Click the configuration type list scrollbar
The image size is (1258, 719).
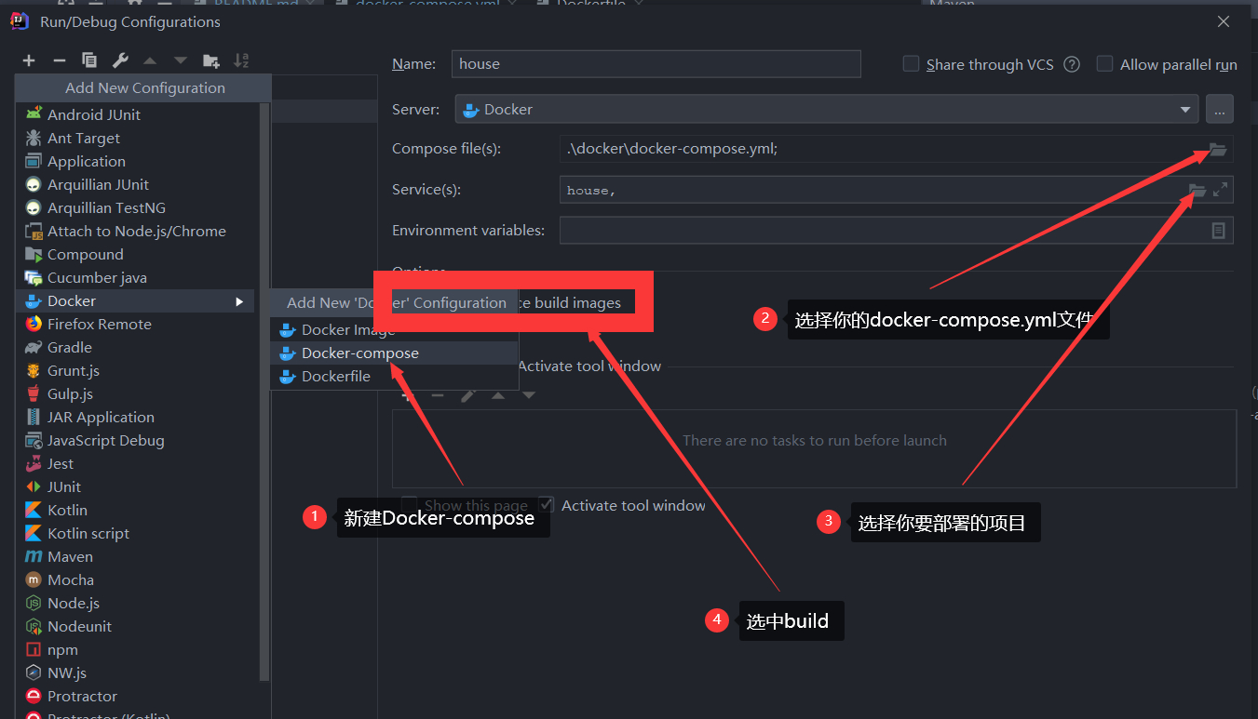pos(264,391)
